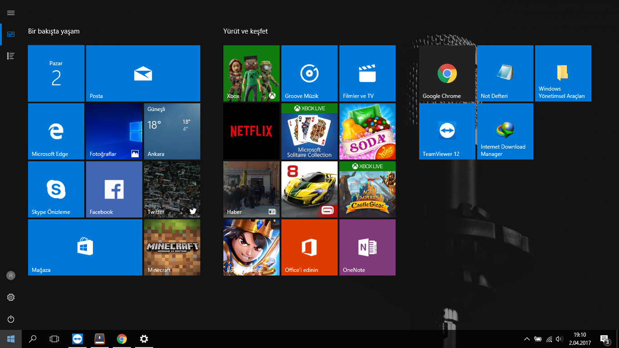
Task: Open Internet Download Manager tile
Action: [505, 131]
